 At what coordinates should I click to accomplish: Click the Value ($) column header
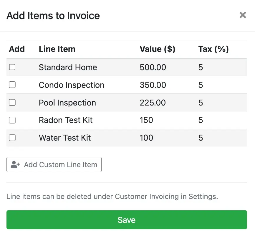coord(158,49)
